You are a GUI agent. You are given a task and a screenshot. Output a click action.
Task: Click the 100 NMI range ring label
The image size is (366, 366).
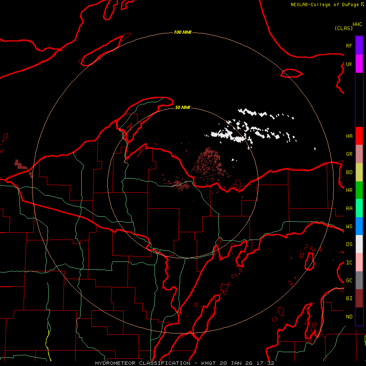(x=183, y=32)
